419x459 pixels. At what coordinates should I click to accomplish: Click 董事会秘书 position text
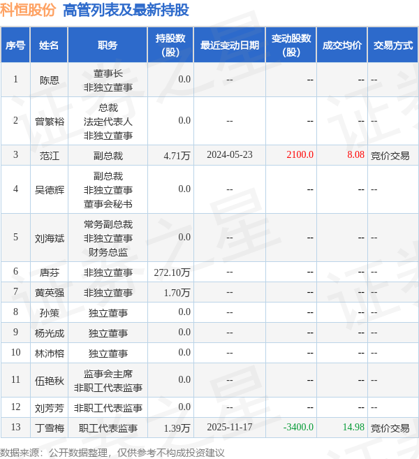tap(108, 204)
